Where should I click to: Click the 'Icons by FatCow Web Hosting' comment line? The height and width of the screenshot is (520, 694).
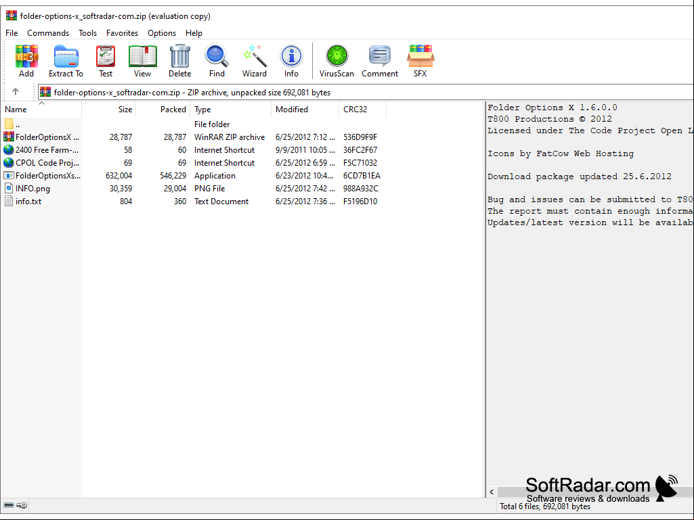click(561, 153)
